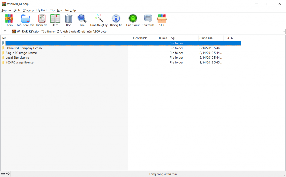Select Unlimited Company License folder name
Viewport: 286px width, 177px height.
click(24, 48)
